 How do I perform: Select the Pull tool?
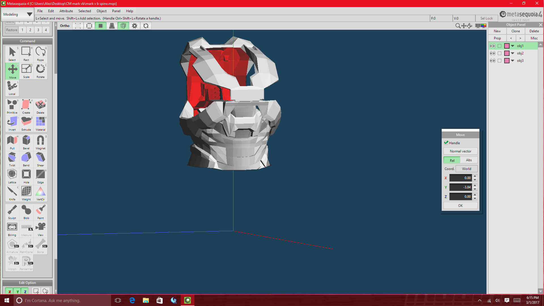click(12, 142)
